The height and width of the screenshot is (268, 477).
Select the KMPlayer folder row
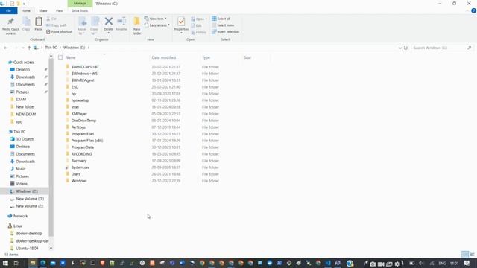[79, 114]
